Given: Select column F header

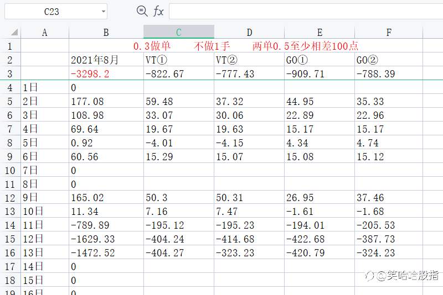Looking at the screenshot, I should (389, 32).
